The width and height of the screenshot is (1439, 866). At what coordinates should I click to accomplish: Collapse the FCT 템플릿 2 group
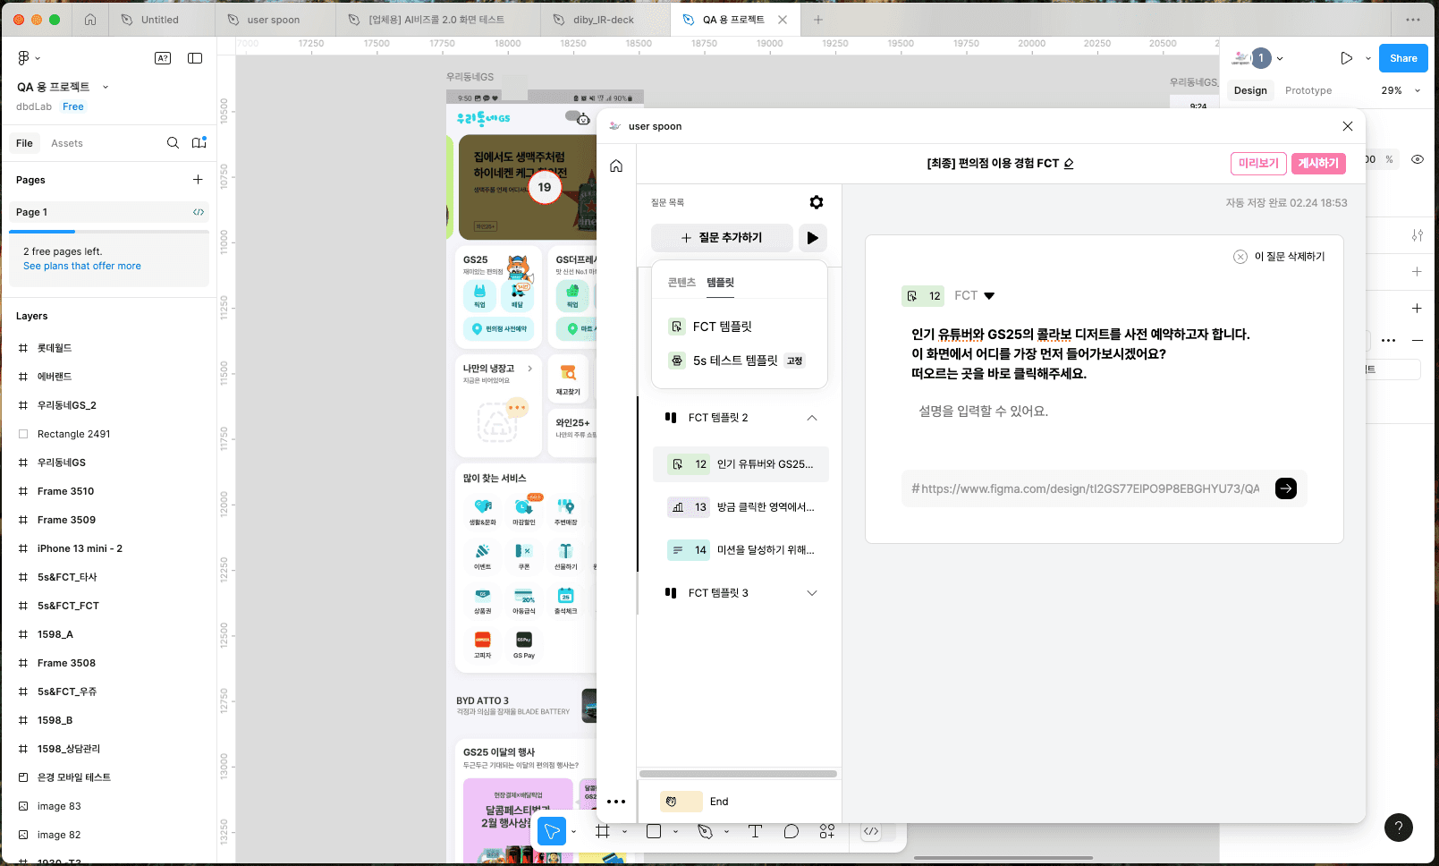click(x=812, y=418)
